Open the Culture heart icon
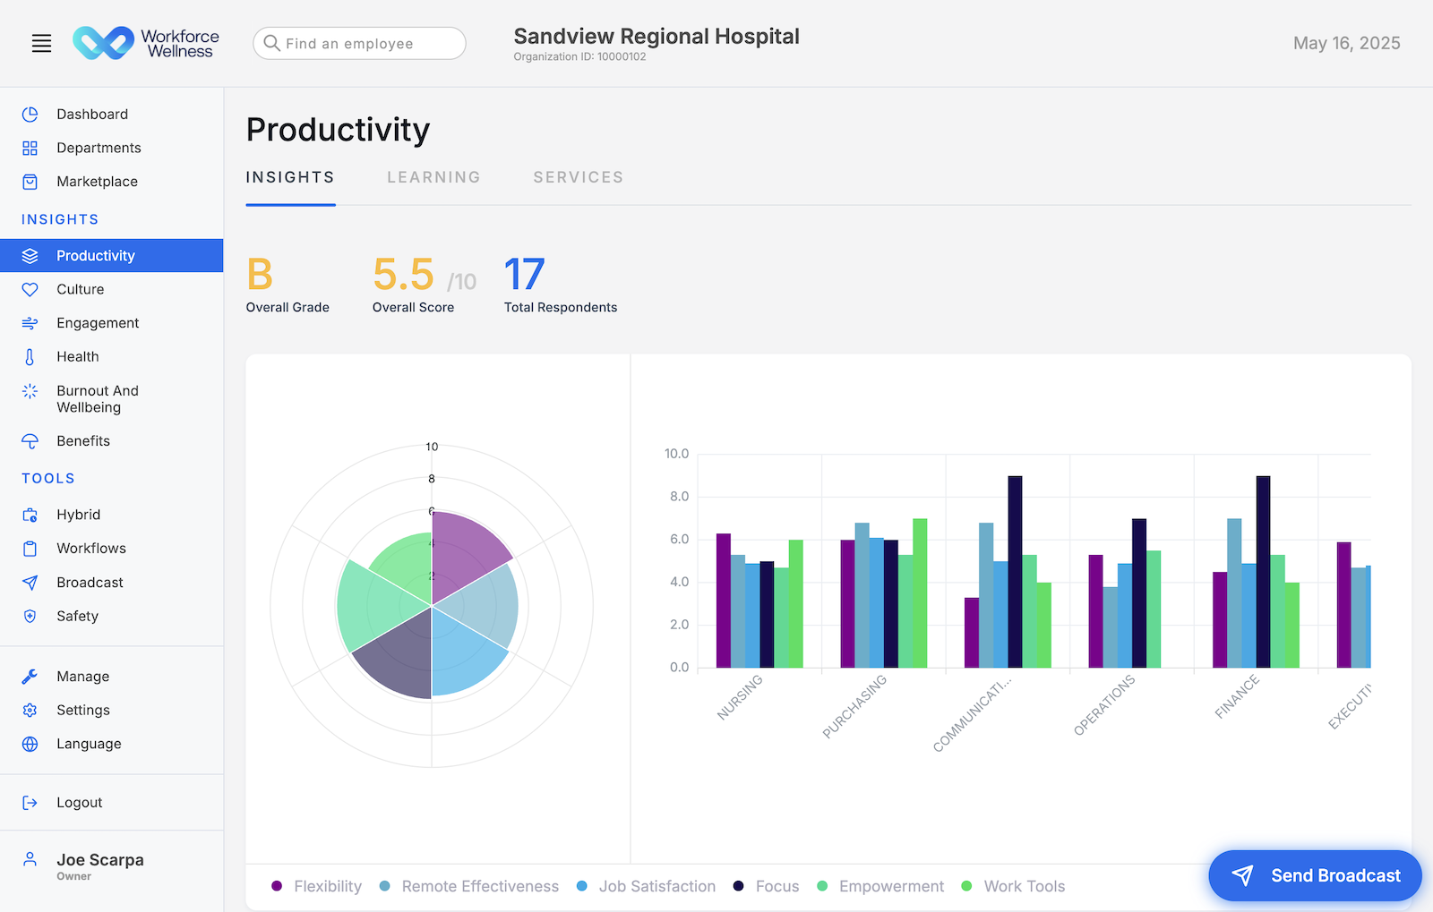 coord(30,289)
